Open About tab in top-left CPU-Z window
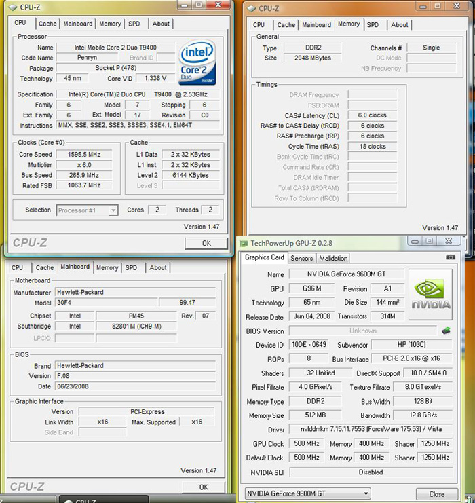The width and height of the screenshot is (475, 503). click(161, 24)
